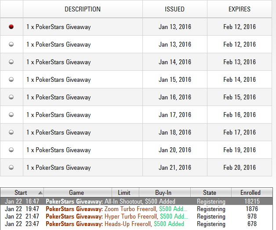Click the Game column header
The width and height of the screenshot is (276, 230).
(x=76, y=193)
